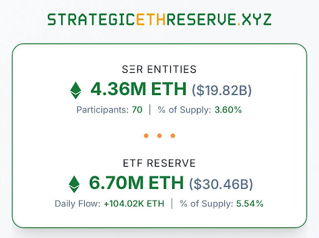
Task: Click the .XYZ portion of the logo
Action: [254, 19]
